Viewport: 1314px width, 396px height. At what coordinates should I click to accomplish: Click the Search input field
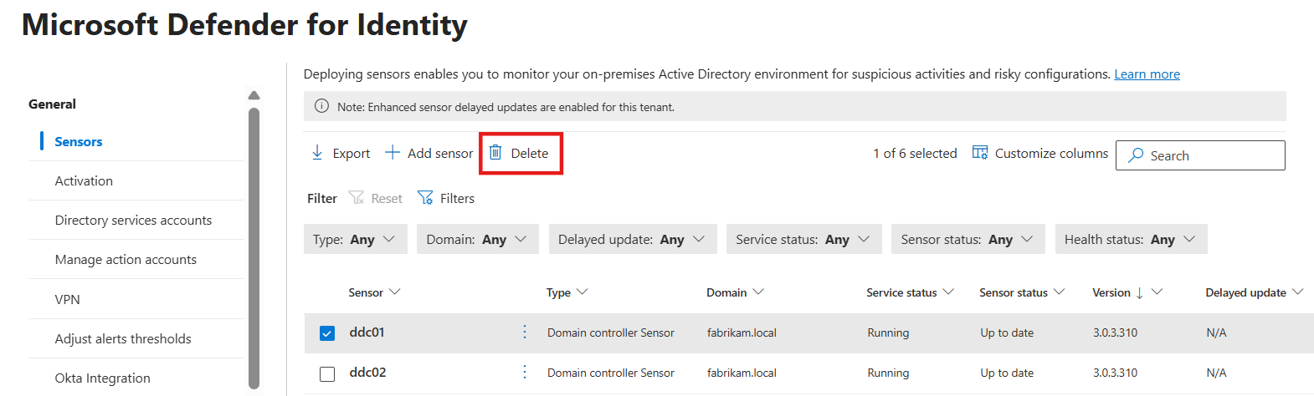pyautogui.click(x=1209, y=155)
